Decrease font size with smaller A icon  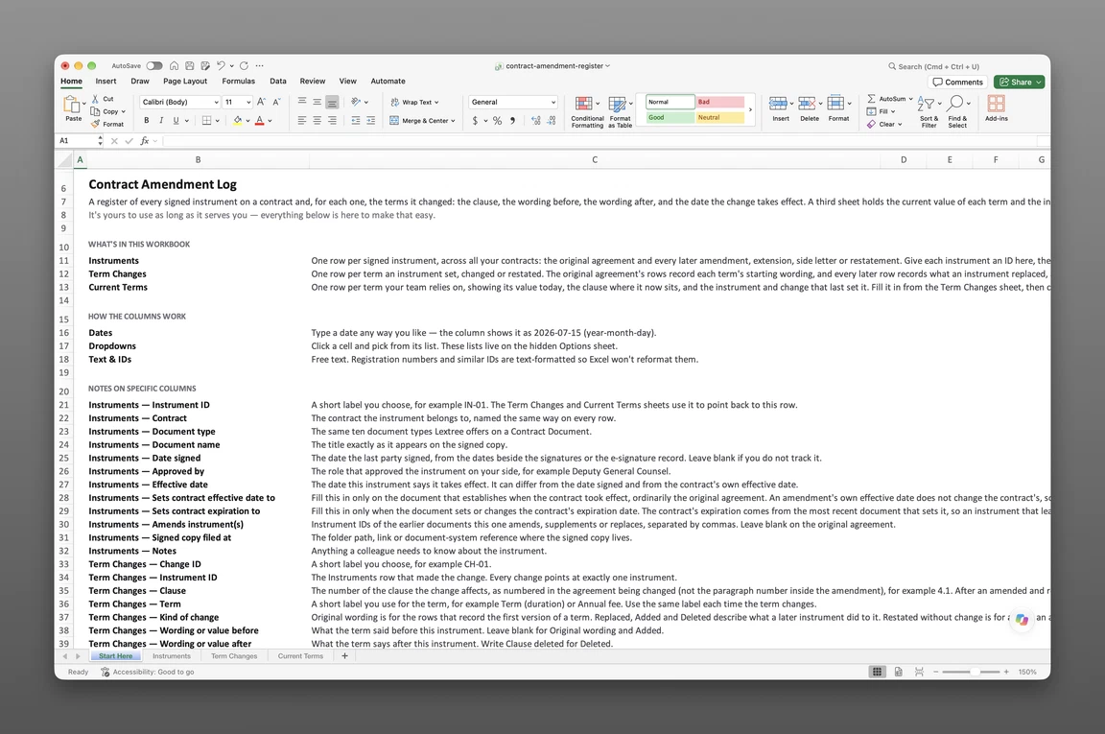point(276,102)
